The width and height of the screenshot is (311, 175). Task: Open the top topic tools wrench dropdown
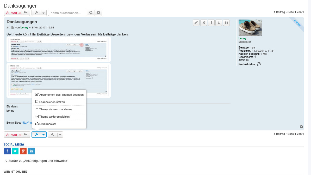coord(39,13)
